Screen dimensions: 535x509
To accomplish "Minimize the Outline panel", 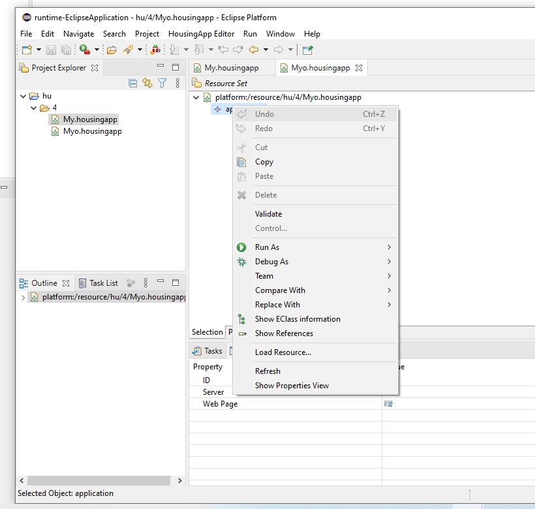I will click(x=160, y=281).
